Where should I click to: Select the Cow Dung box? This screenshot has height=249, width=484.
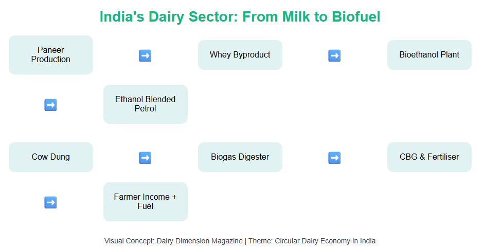(x=51, y=157)
